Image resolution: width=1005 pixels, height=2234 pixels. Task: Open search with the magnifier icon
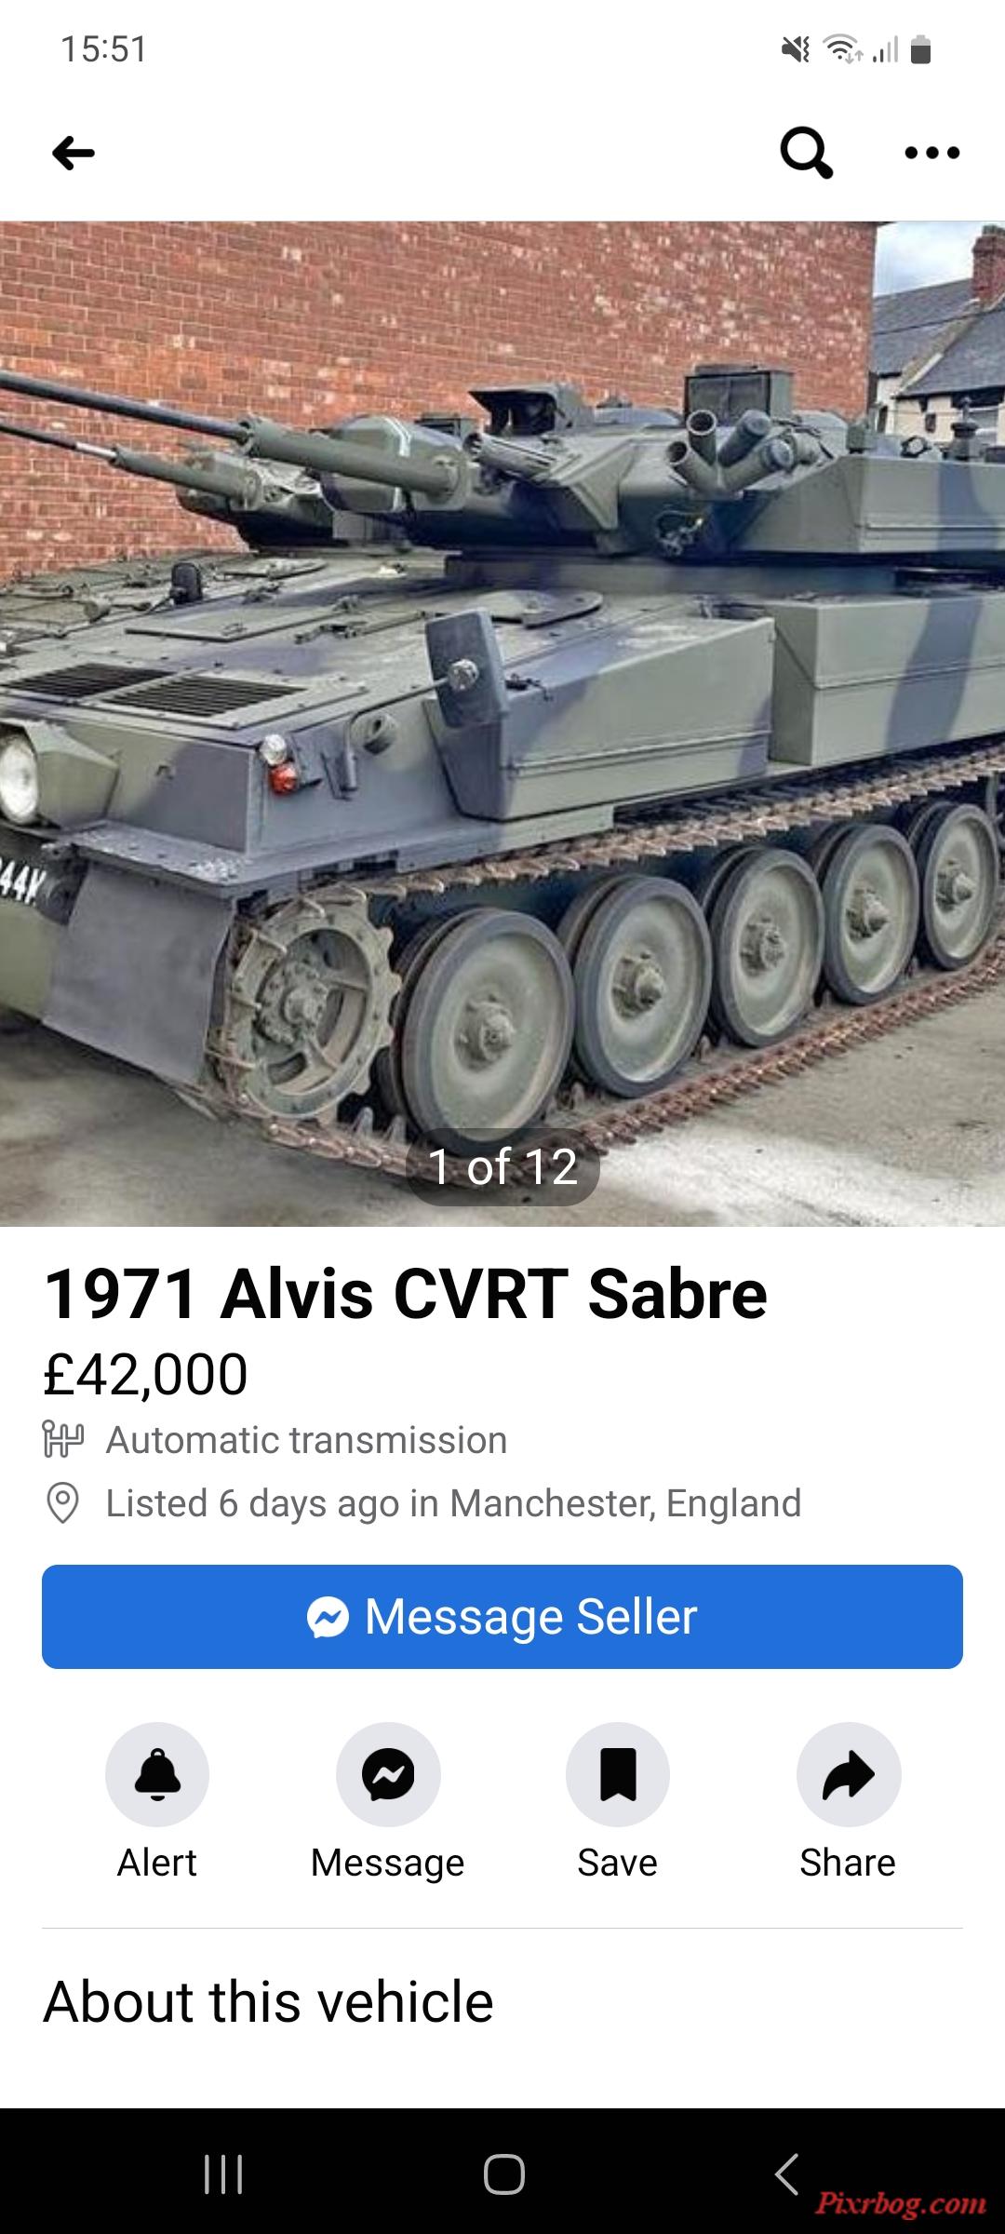(806, 153)
